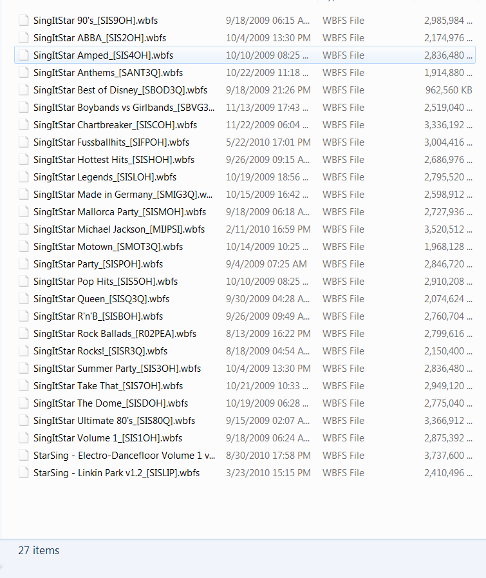The image size is (486, 578).
Task: Click file icon of SingItStar Rocks!_[SISR3Q].wbfs
Action: (x=24, y=351)
